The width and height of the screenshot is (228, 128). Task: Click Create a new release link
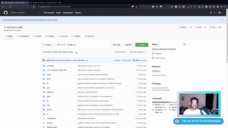[x=159, y=75]
